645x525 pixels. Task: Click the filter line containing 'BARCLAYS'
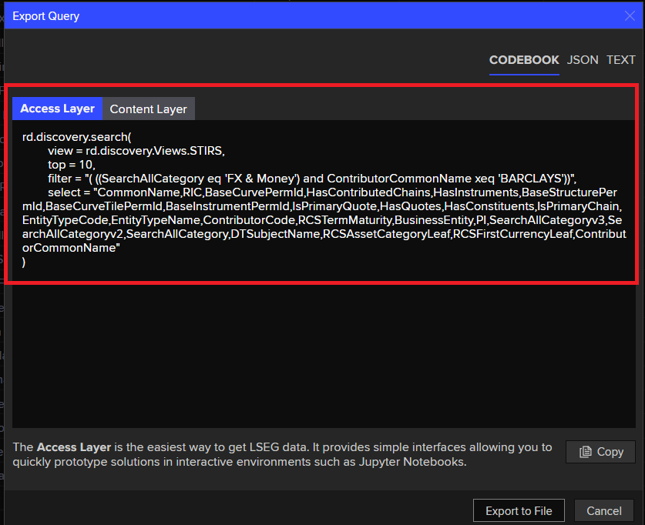(312, 179)
